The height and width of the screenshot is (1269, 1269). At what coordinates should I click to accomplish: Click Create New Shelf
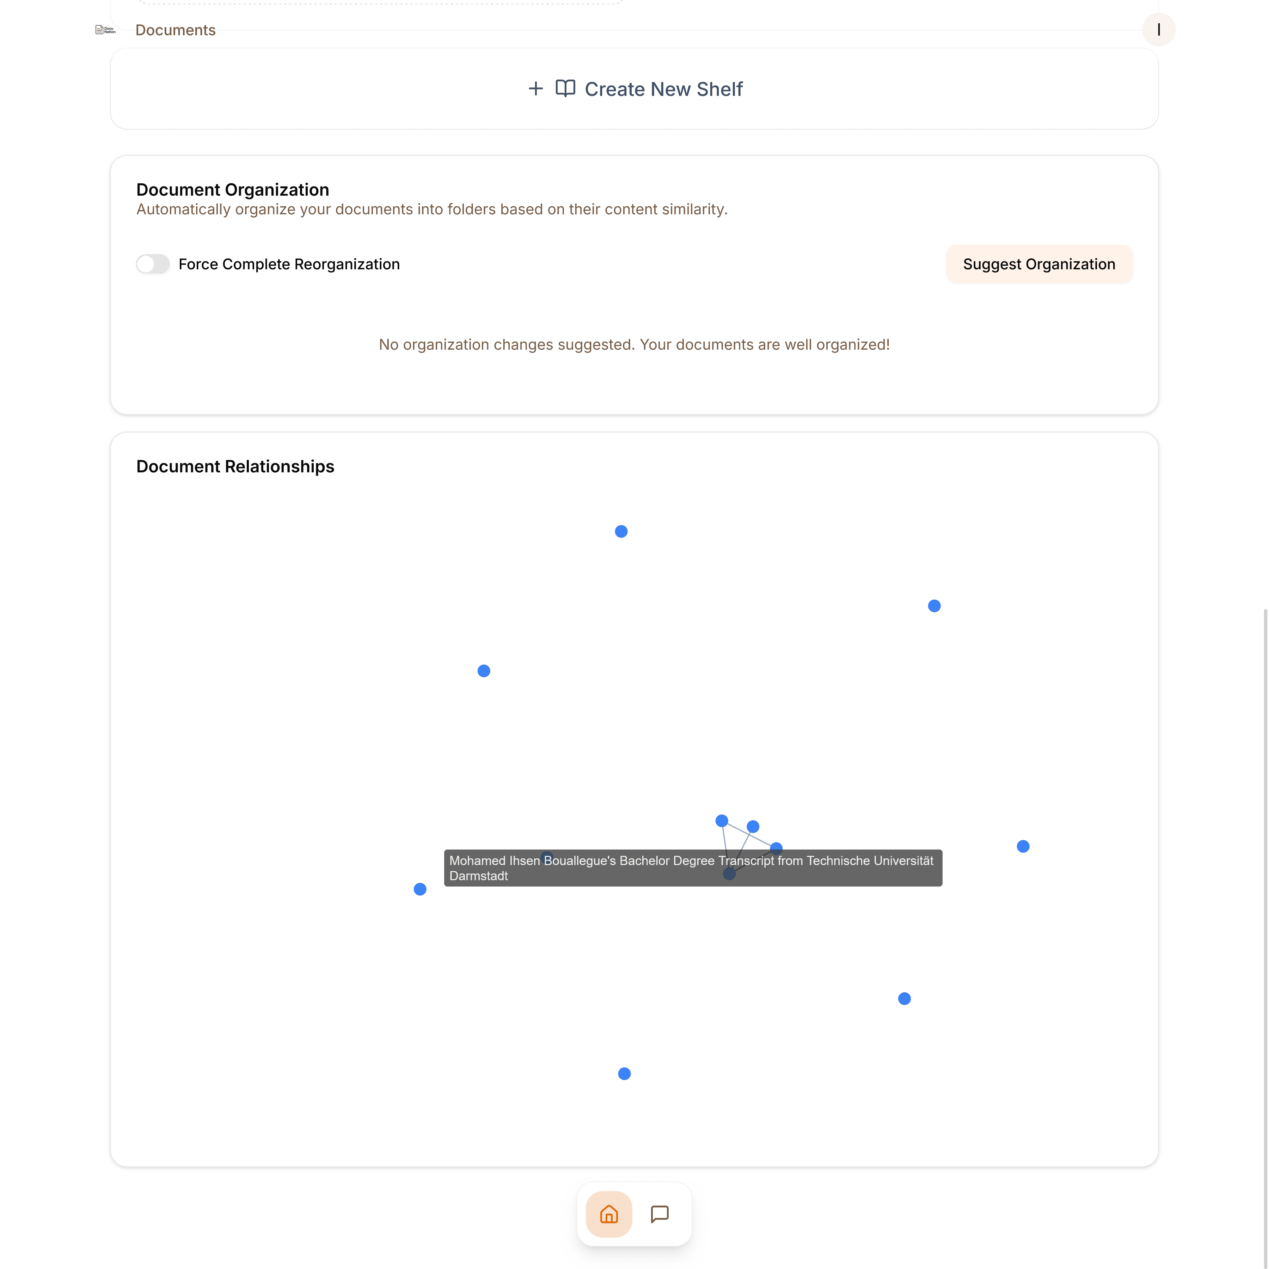[x=663, y=89]
